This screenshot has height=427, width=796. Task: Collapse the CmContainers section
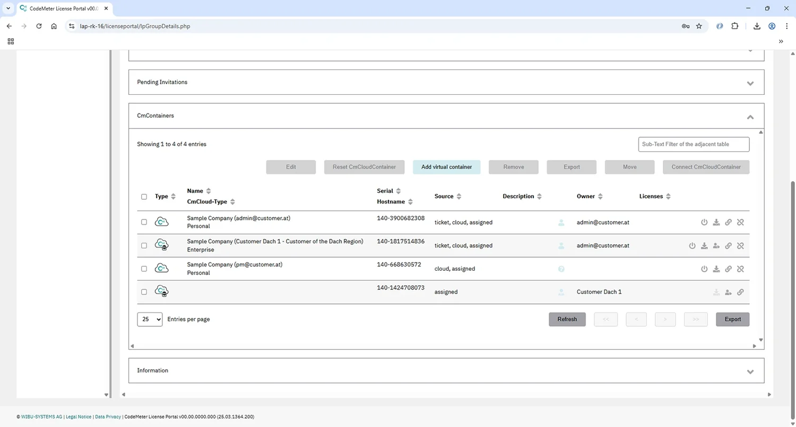pos(750,117)
